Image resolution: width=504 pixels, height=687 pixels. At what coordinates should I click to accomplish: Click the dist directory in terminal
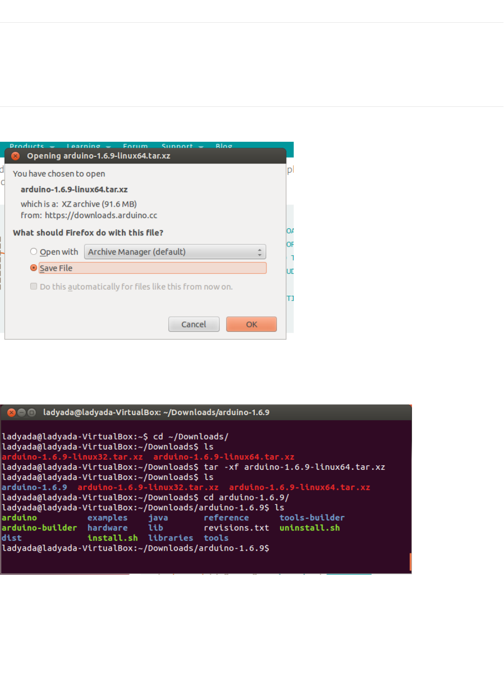(12, 538)
